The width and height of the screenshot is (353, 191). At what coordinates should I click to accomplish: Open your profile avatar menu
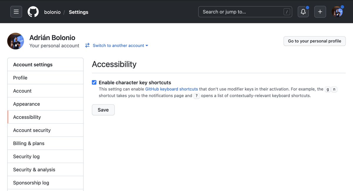click(x=337, y=11)
